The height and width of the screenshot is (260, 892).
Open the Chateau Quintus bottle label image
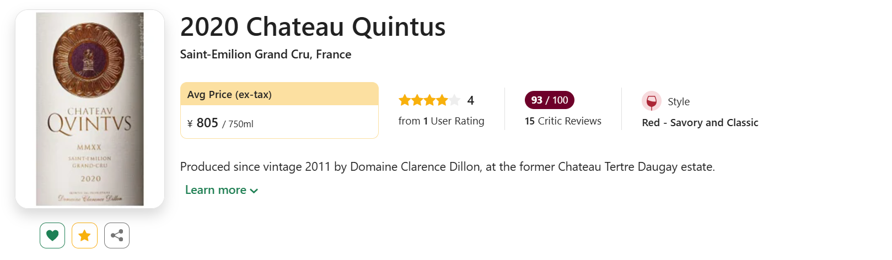90,109
